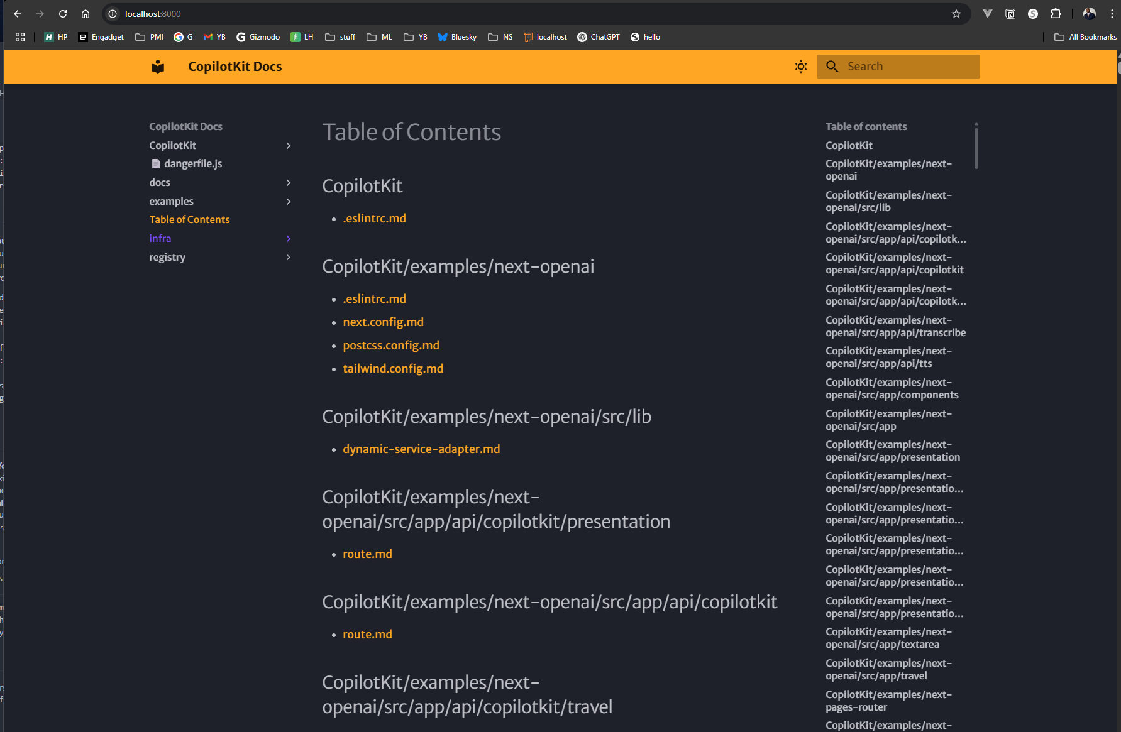Open the apps grid icon in bookmarks bar

click(x=20, y=37)
